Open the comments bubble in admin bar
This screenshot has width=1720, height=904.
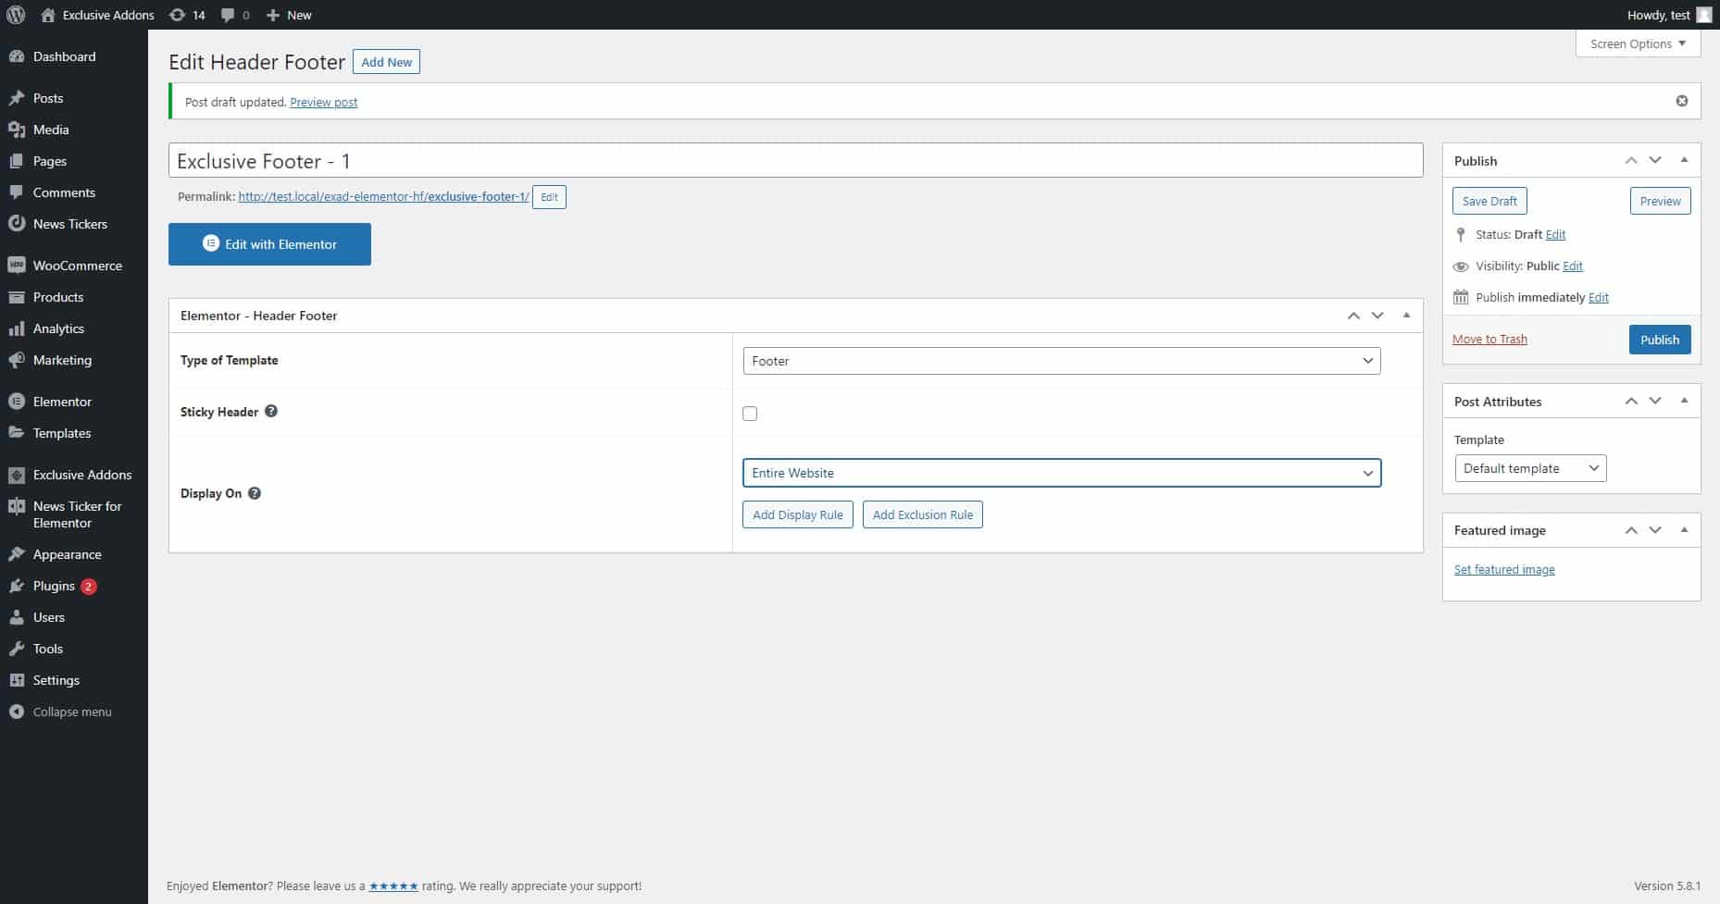tap(235, 15)
